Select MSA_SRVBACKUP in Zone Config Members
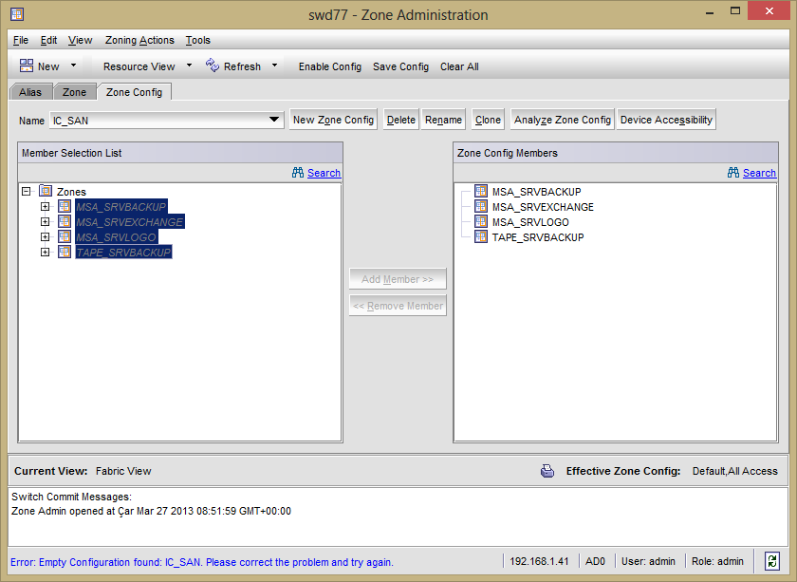 (536, 192)
